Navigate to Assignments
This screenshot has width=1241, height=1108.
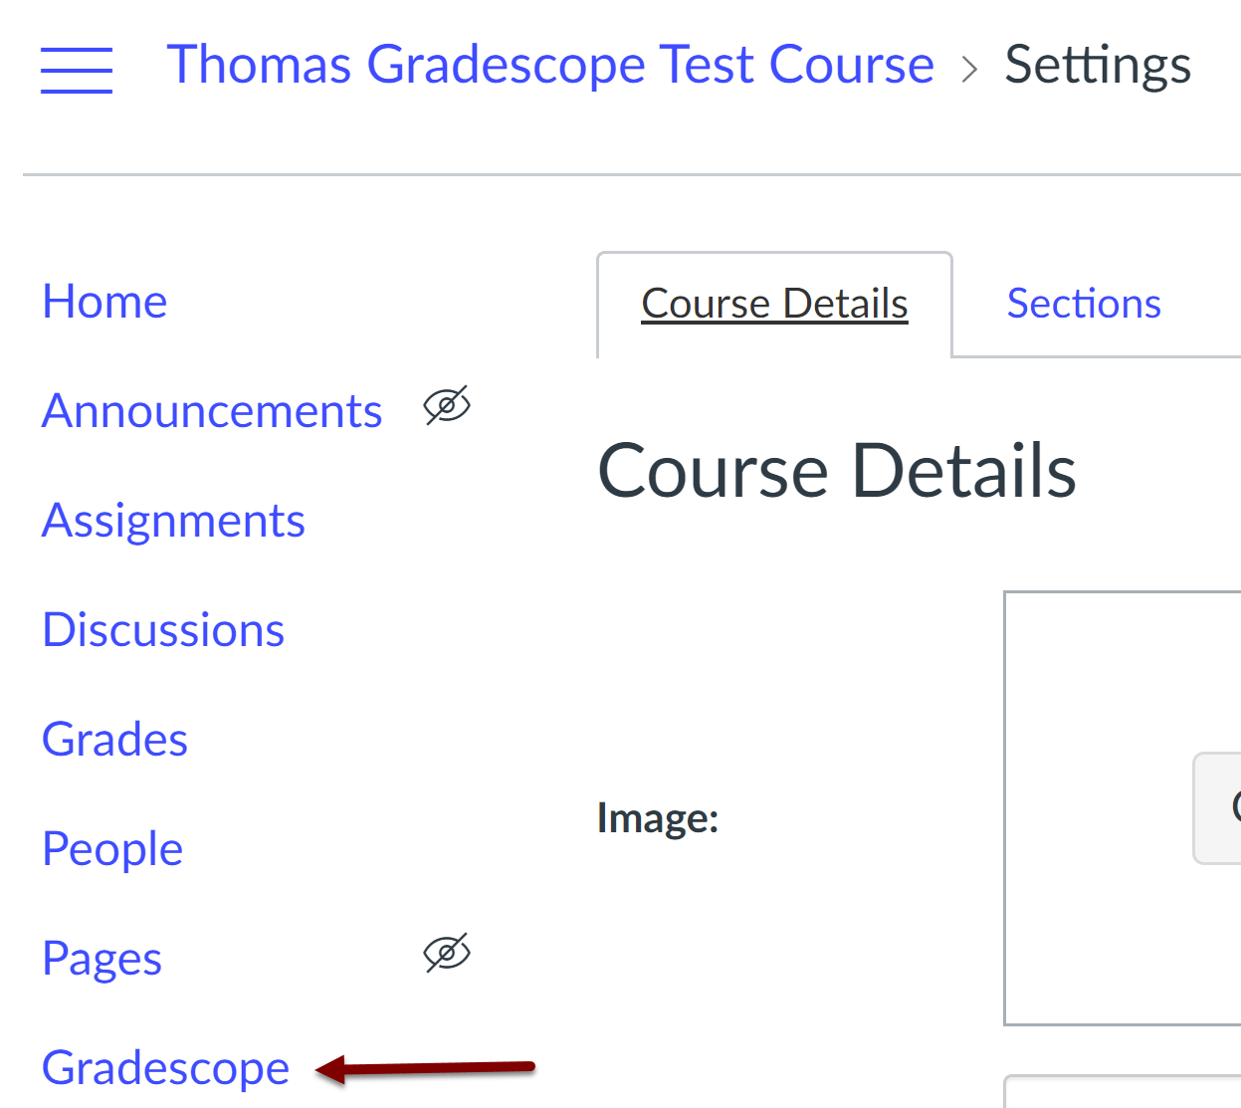tap(172, 520)
